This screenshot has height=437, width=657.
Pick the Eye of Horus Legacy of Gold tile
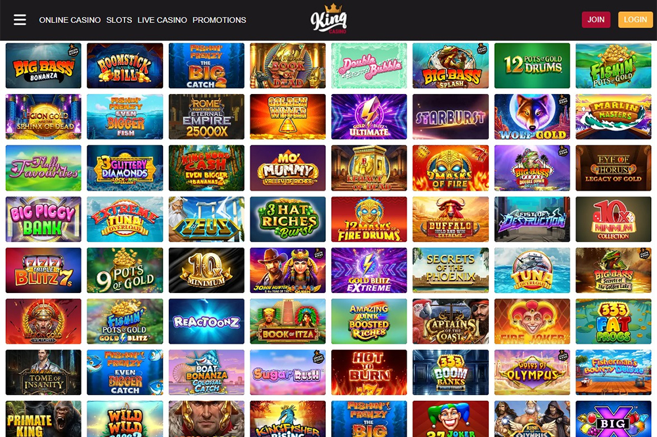(x=614, y=168)
